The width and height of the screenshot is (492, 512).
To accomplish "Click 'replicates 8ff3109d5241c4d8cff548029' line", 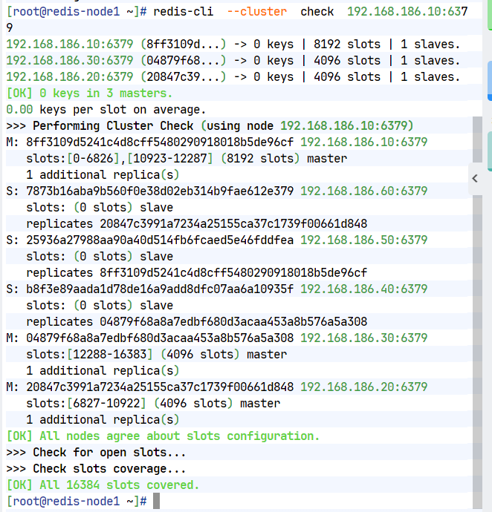I will 197,273.
